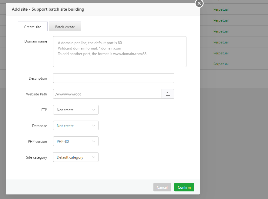Click the Website Path label text
Image resolution: width=268 pixels, height=199 pixels.
click(36, 94)
